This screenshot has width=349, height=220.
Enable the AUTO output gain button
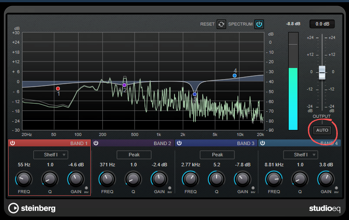pos(321,130)
